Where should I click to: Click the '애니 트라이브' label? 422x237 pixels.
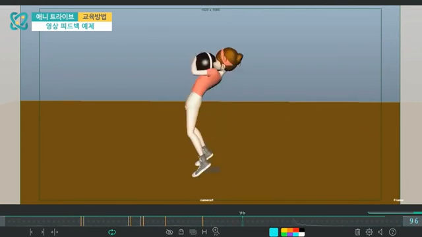pyautogui.click(x=55, y=17)
